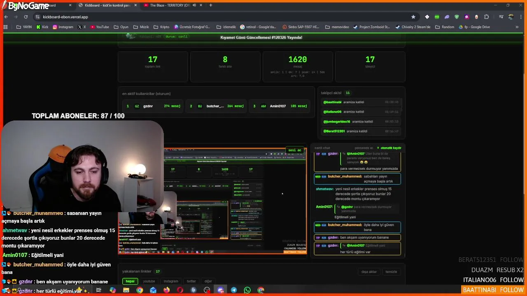Open the YouTube bookmark
This screenshot has height=296, width=527.
[100, 27]
